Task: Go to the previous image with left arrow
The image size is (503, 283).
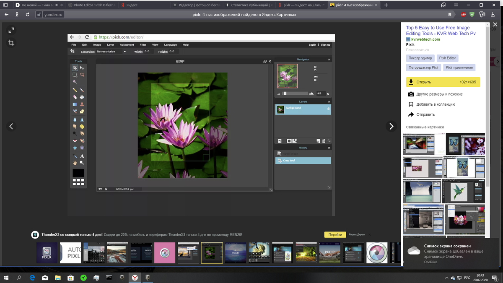Action: tap(11, 126)
